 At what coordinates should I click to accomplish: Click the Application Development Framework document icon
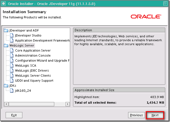coord(12,40)
